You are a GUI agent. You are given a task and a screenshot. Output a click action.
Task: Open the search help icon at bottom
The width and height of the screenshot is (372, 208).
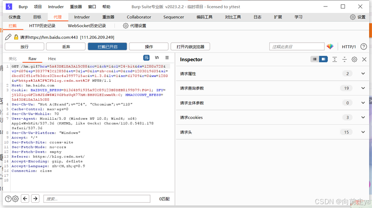[x=8, y=199]
